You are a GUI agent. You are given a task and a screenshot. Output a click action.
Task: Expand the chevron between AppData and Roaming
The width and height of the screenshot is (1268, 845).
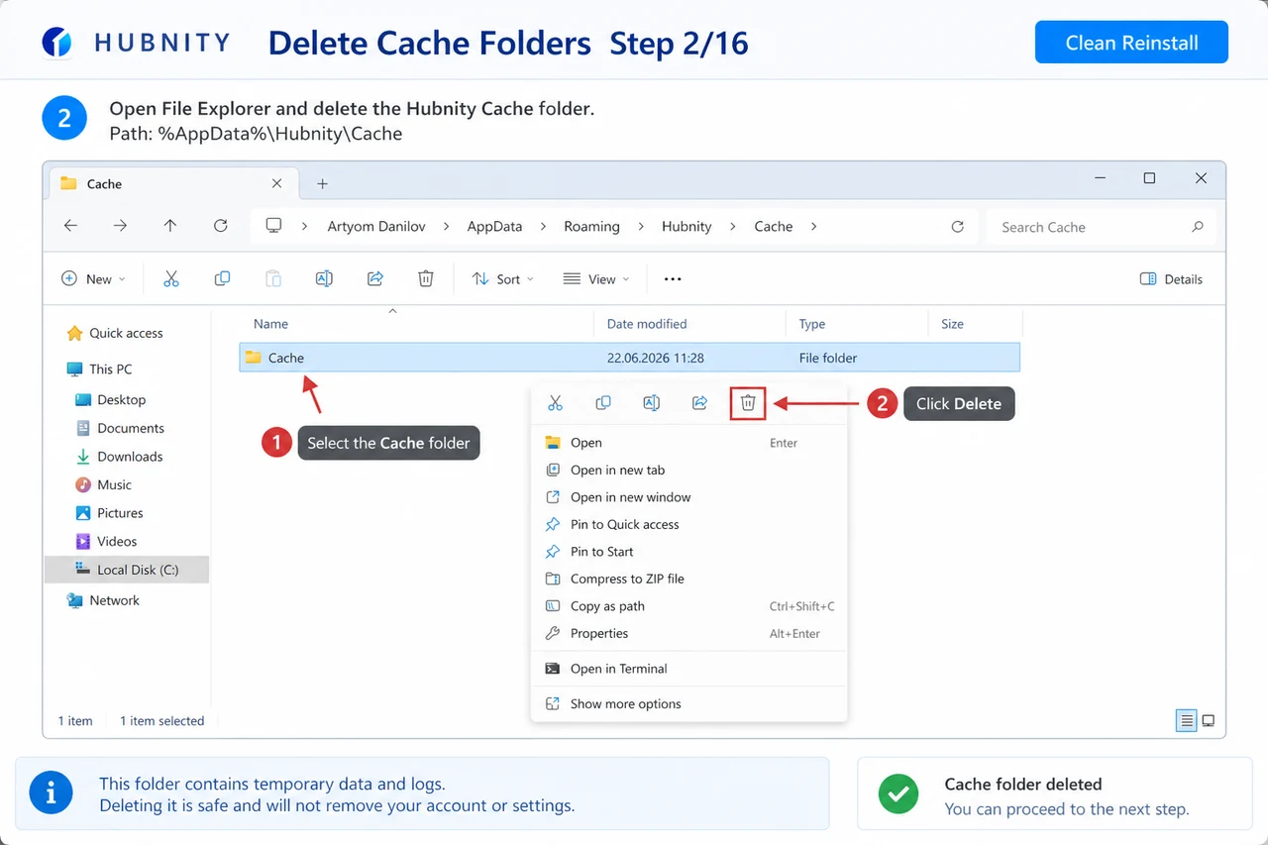(x=543, y=226)
